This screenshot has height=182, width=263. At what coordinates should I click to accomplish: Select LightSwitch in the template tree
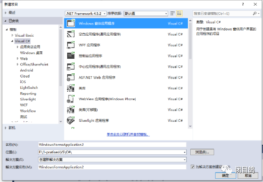[29, 87]
